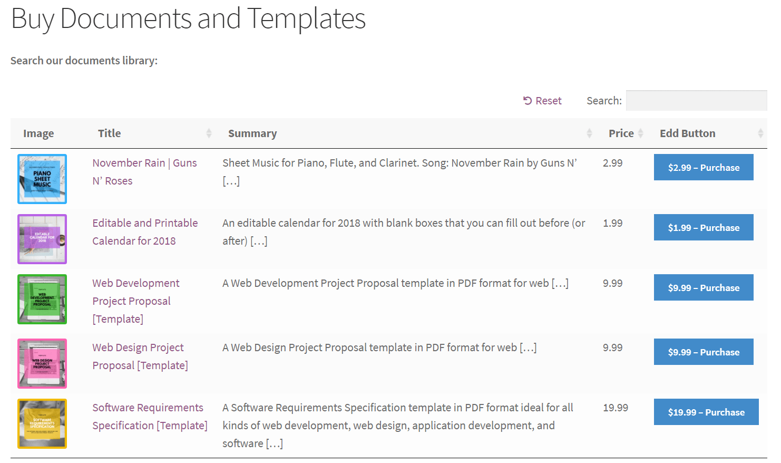The image size is (781, 463).
Task: Click inside the Search input field
Action: (x=696, y=100)
